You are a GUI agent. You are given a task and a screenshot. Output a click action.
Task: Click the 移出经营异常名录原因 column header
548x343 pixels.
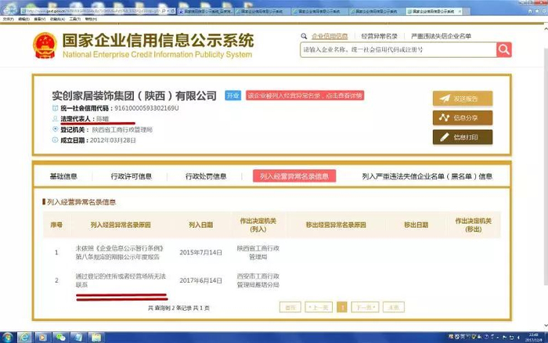coord(336,225)
